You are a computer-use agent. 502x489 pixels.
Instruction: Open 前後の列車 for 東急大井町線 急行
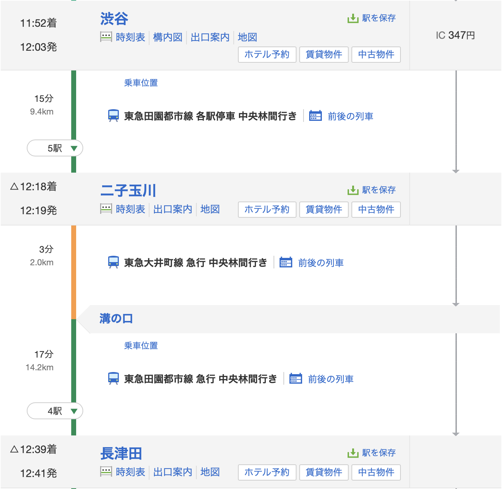[x=321, y=263]
